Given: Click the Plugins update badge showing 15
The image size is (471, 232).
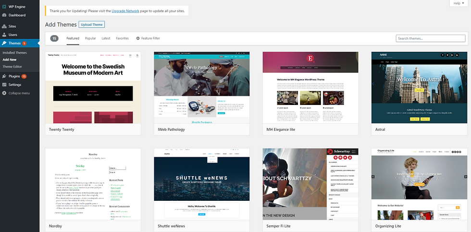Looking at the screenshot, I should tap(24, 76).
